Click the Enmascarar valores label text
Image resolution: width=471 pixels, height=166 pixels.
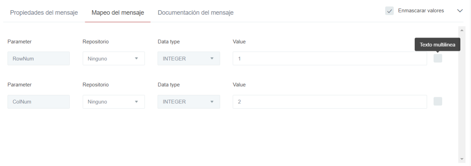coord(421,11)
